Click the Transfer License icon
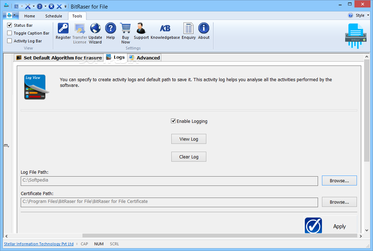The height and width of the screenshot is (251, 373). (x=80, y=28)
